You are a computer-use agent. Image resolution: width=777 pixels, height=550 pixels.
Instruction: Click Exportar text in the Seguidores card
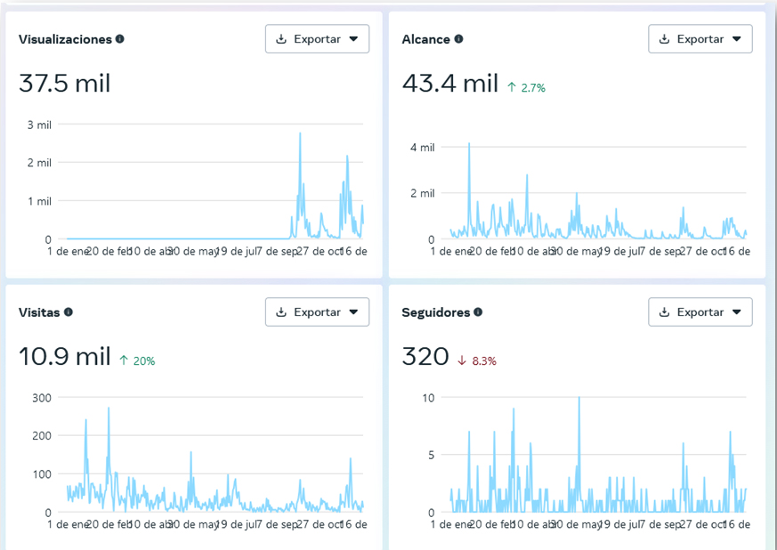700,311
